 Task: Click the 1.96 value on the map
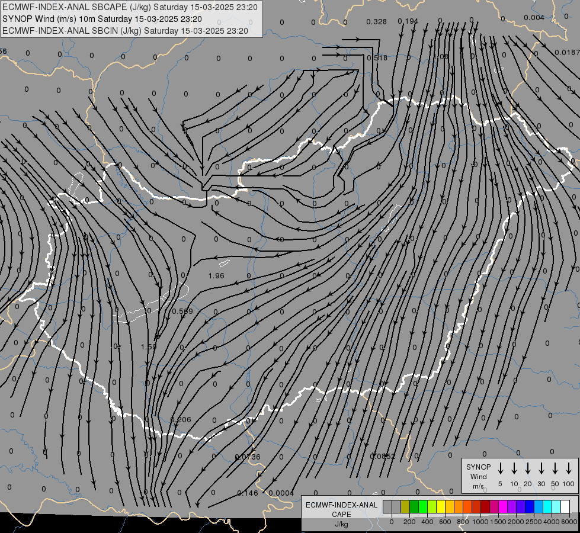click(216, 276)
